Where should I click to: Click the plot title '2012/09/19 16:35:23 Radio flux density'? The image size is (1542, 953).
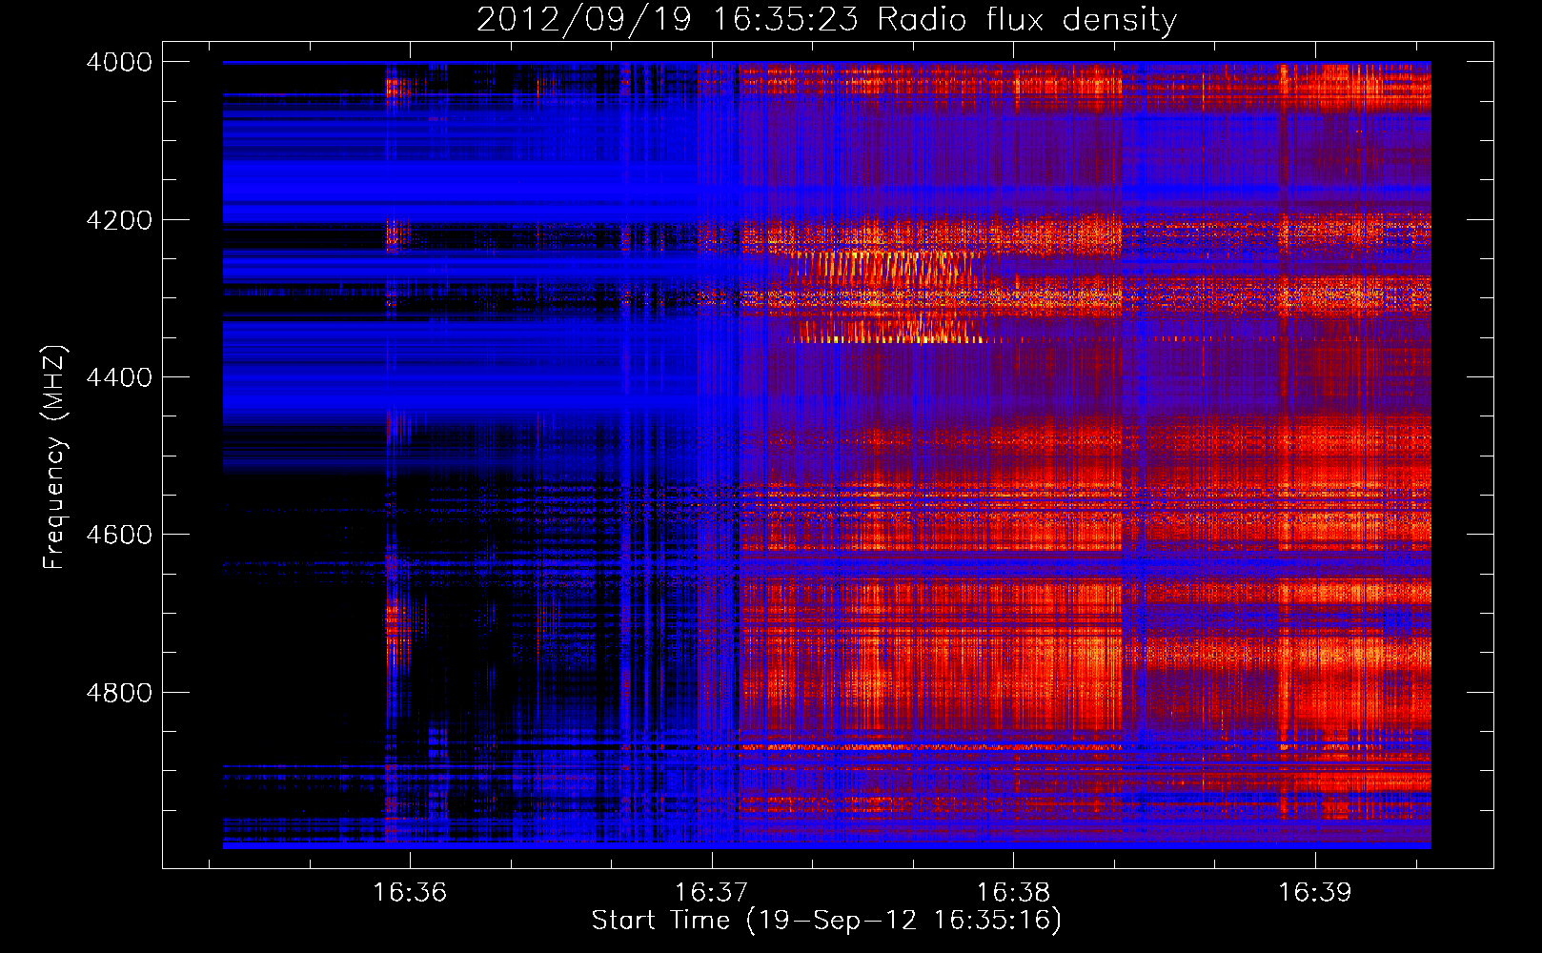pos(826,19)
